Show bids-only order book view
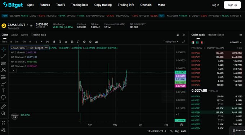This screenshot has height=135, width=245. click(197, 43)
